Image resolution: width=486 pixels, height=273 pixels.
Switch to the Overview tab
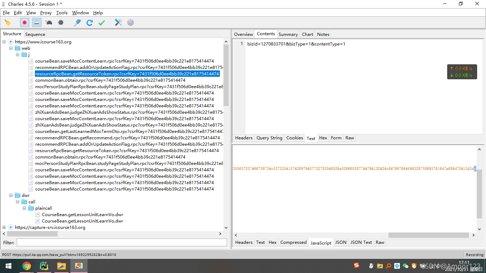[243, 34]
